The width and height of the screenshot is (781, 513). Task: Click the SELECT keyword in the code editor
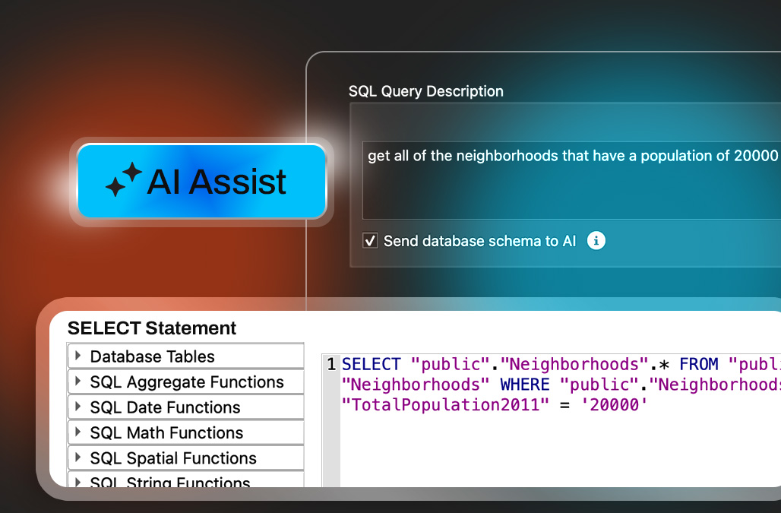tap(371, 364)
